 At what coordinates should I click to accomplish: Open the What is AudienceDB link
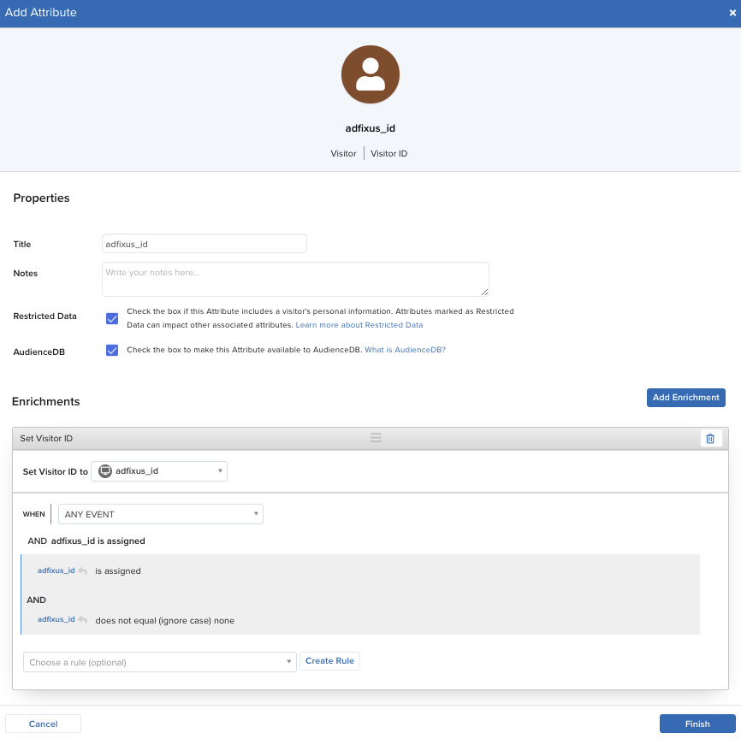coord(405,350)
